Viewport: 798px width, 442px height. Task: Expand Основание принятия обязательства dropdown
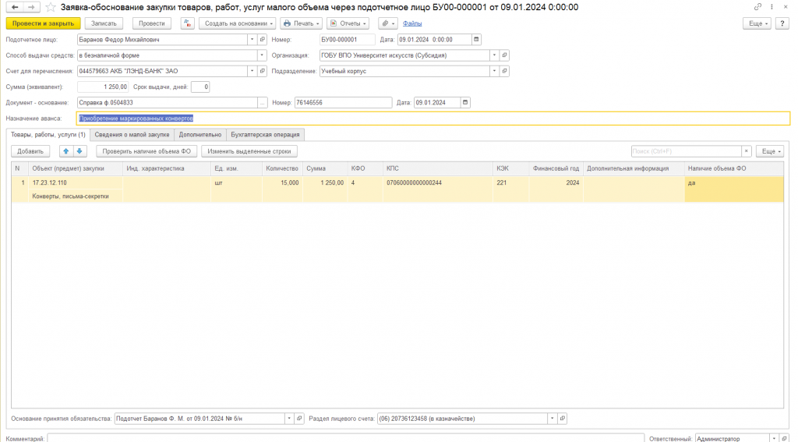[289, 419]
